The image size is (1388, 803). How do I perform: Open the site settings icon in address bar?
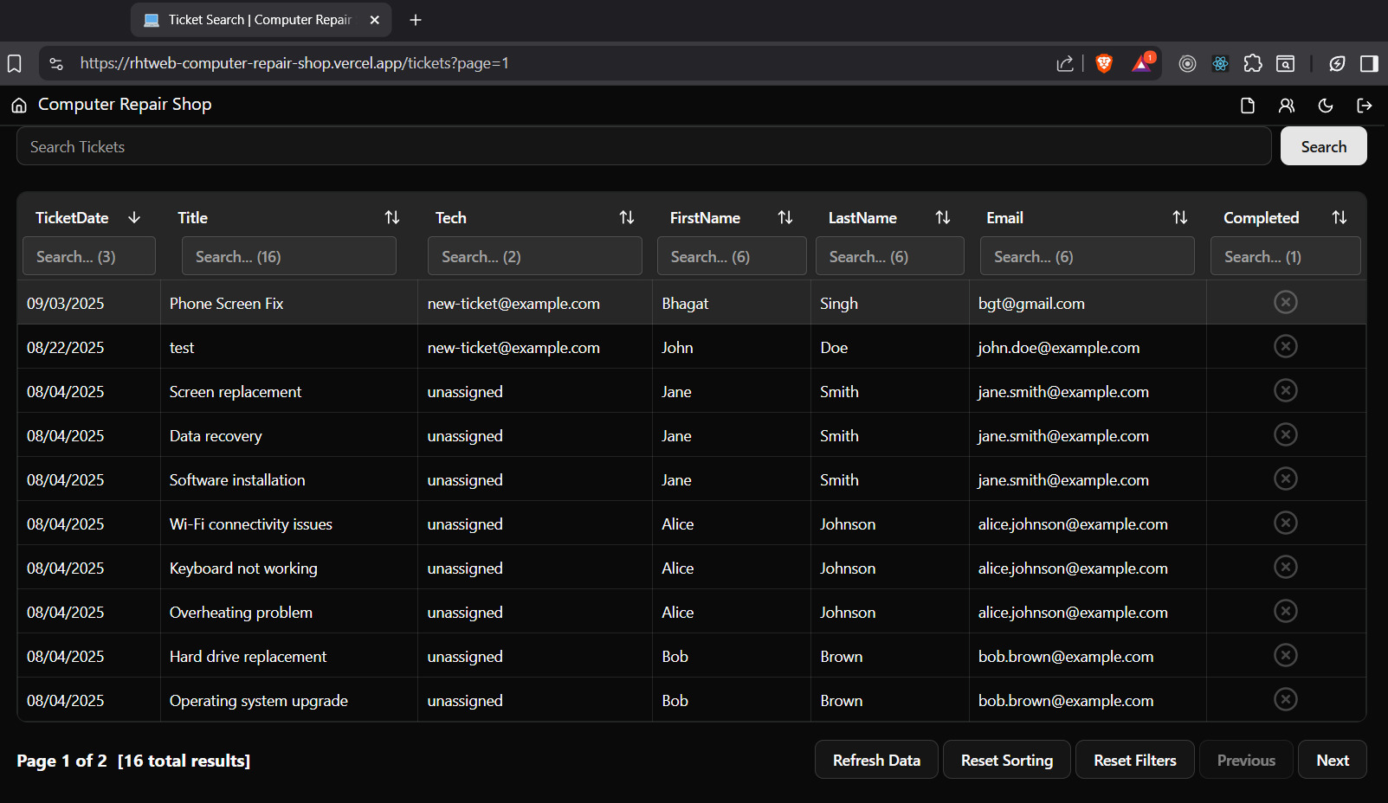tap(56, 63)
